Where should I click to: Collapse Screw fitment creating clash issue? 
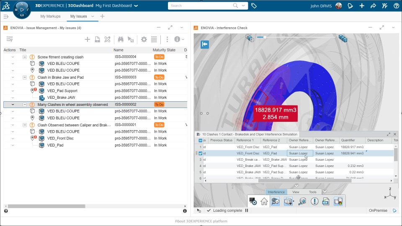[25, 57]
